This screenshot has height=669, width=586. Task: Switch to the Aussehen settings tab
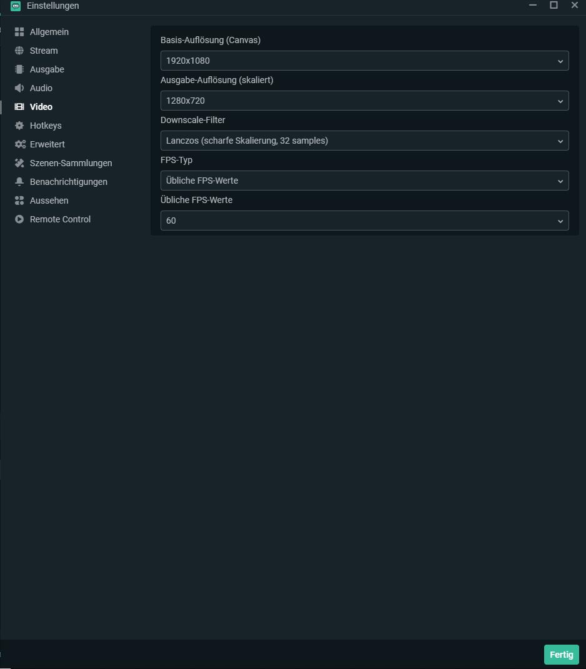49,201
